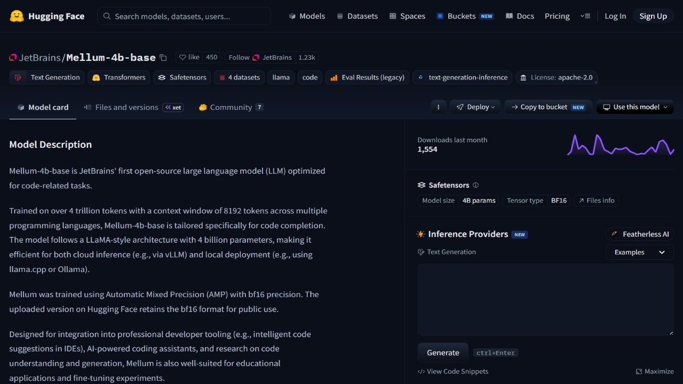The image size is (683, 384).
Task: Click the Inference Providers heading
Action: [x=468, y=234]
